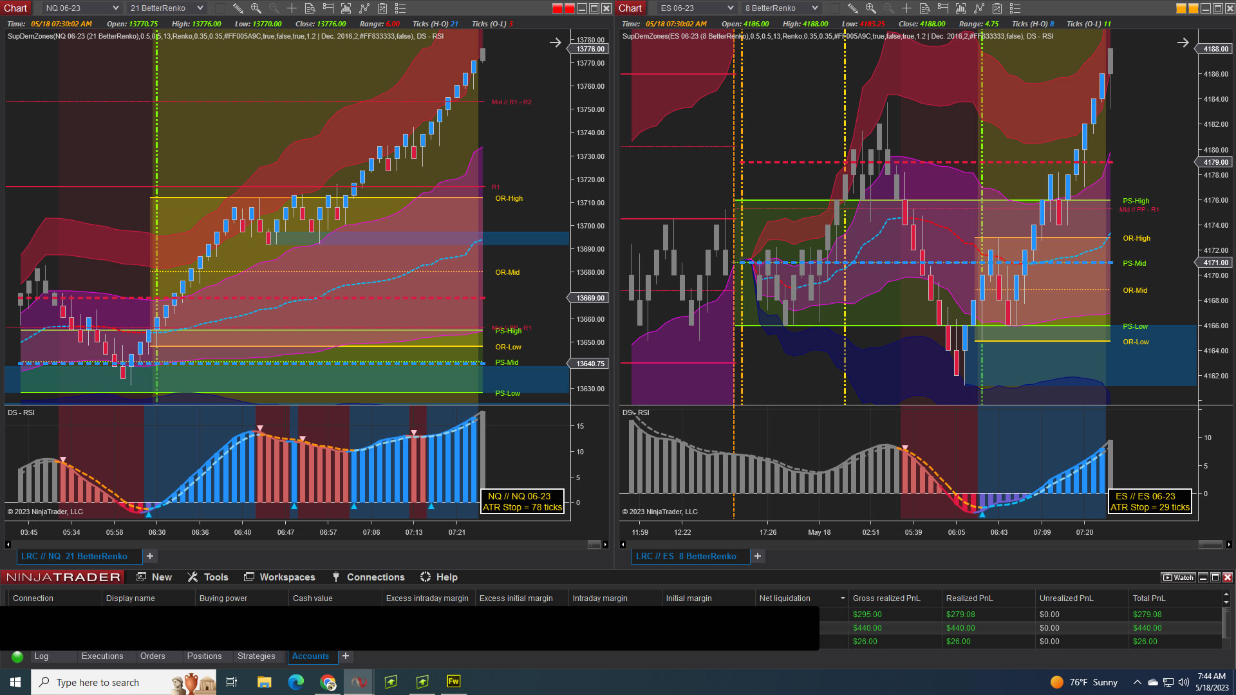Activate crosshair tool in ES chart

coord(906,8)
